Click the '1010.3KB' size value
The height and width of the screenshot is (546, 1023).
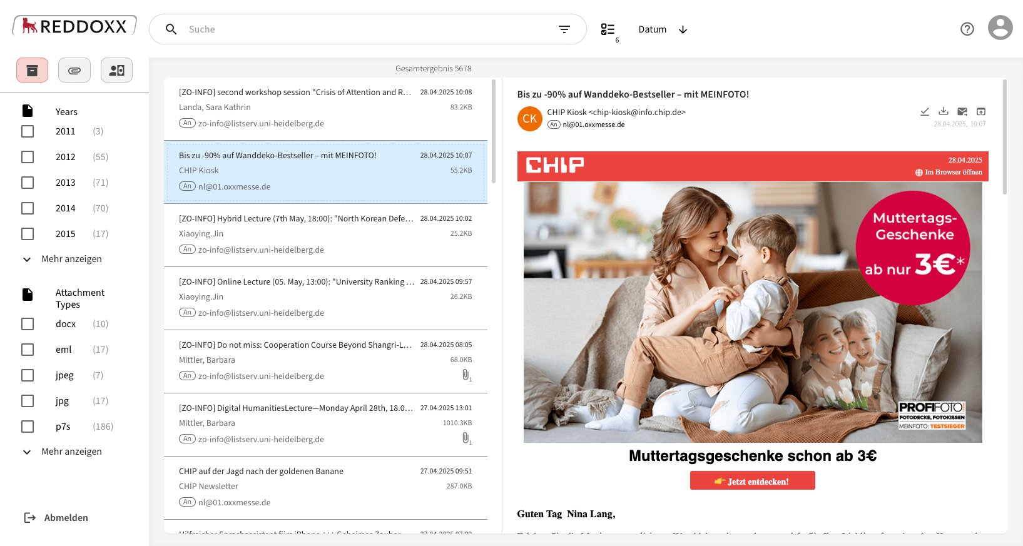457,423
